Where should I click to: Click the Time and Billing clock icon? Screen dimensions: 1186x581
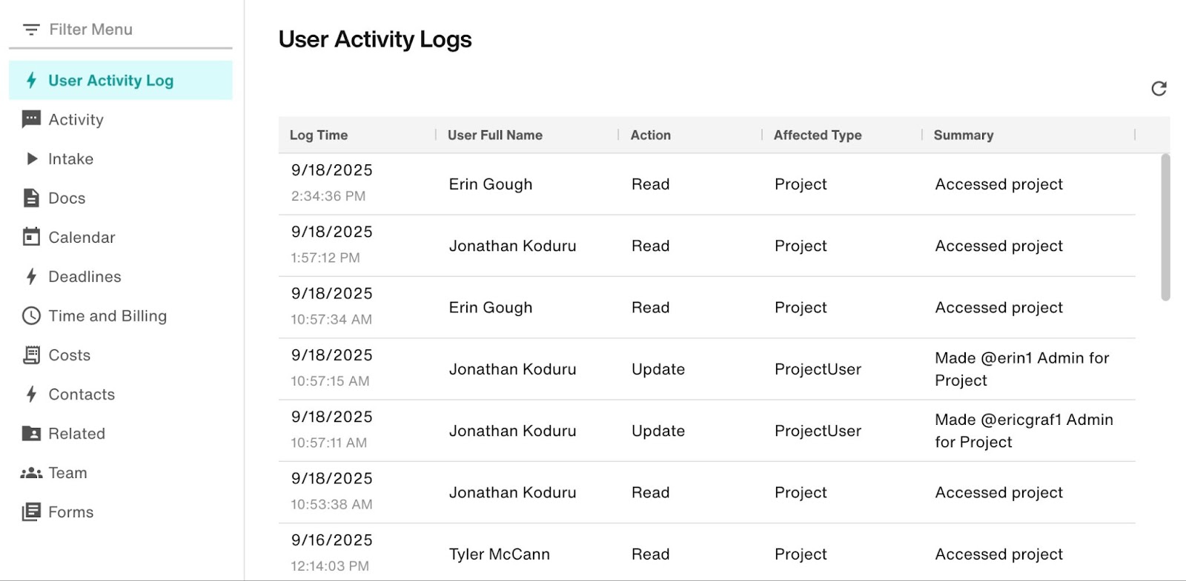(30, 316)
